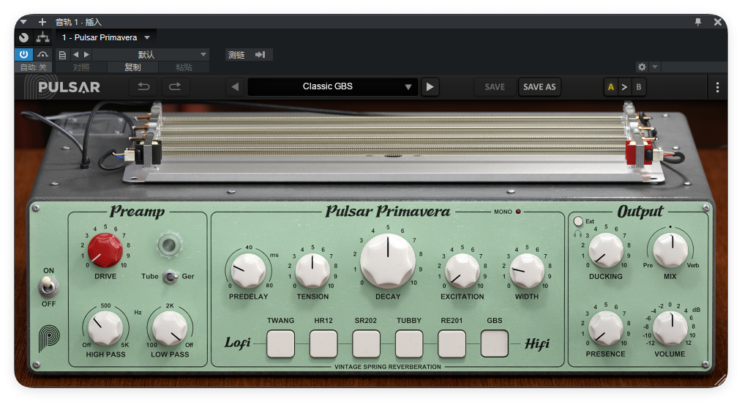Click the 对照 button
The image size is (742, 402).
[81, 67]
